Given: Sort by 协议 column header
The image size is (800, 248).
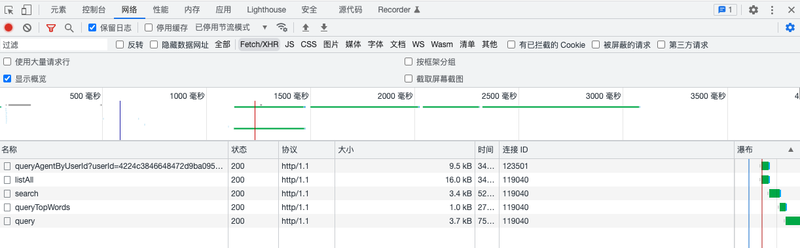Looking at the screenshot, I should point(306,150).
